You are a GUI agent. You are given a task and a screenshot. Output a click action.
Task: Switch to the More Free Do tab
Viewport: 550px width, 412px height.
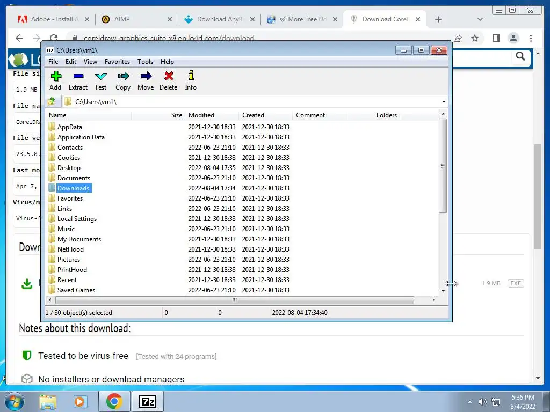302,19
